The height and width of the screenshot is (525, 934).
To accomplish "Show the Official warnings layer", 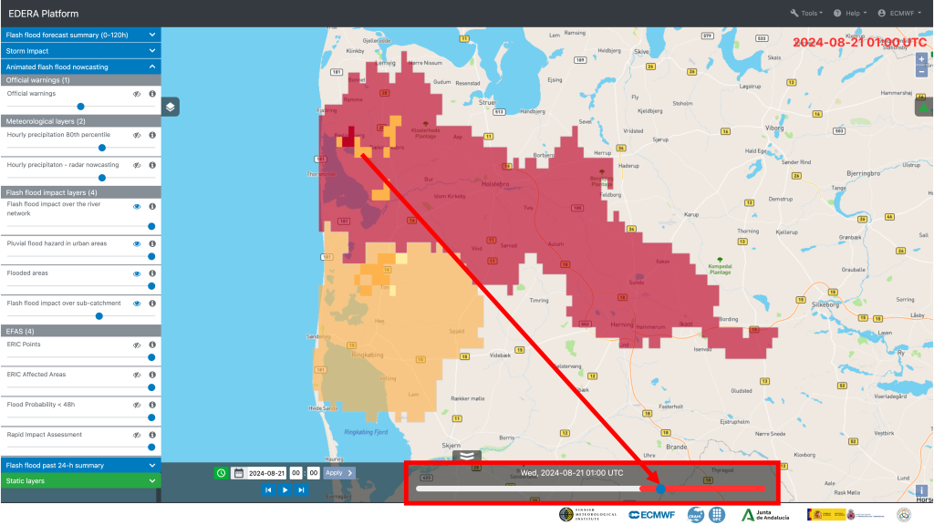I will (136, 94).
